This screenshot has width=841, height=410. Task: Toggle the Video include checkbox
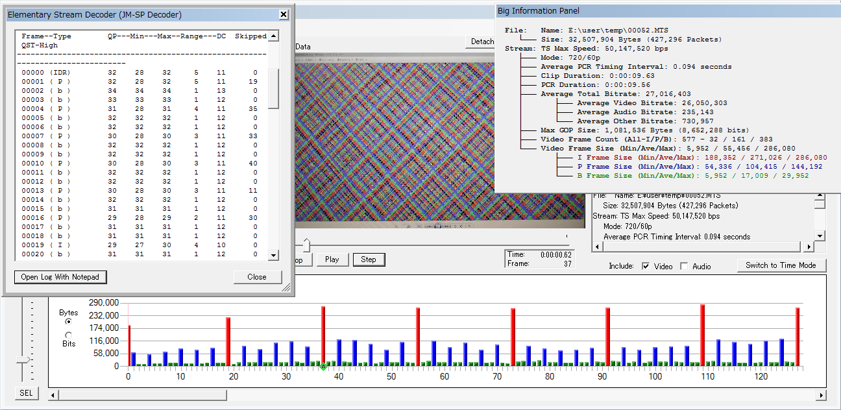point(646,266)
